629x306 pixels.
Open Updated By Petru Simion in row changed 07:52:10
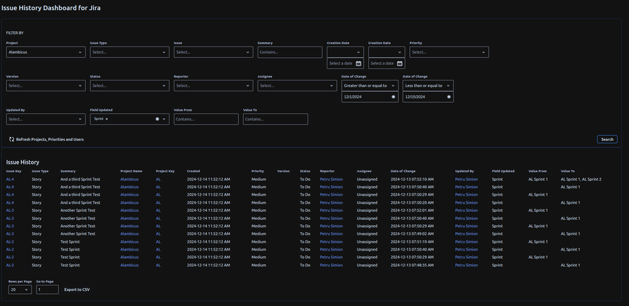point(467,179)
